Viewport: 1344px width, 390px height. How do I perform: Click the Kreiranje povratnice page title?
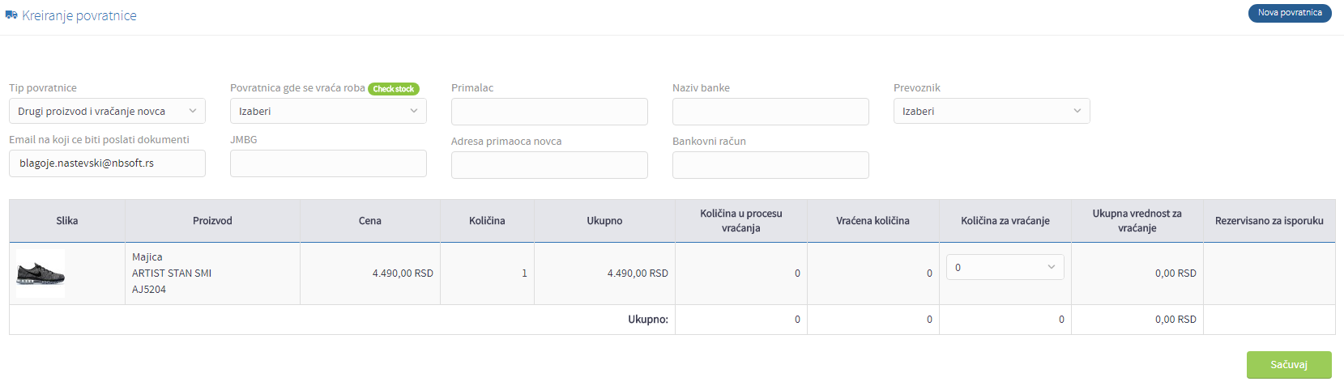(79, 15)
